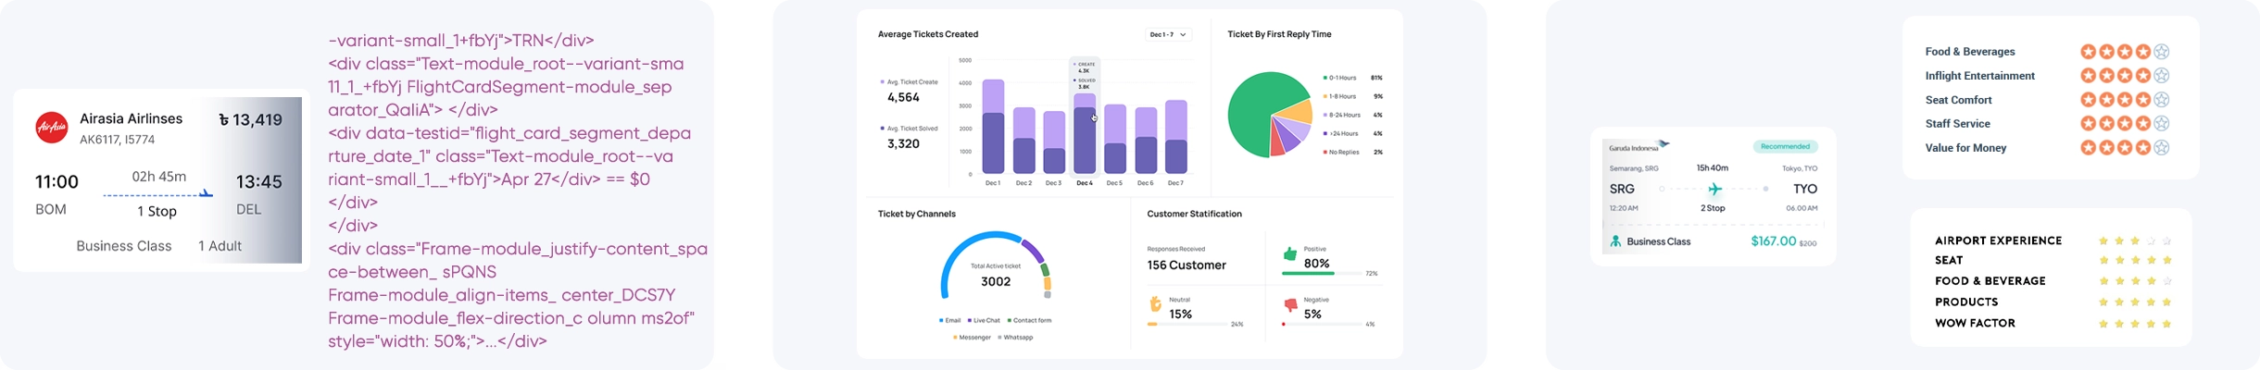
Task: Click the small plane icon on the BOM–DEL route
Action: (206, 193)
